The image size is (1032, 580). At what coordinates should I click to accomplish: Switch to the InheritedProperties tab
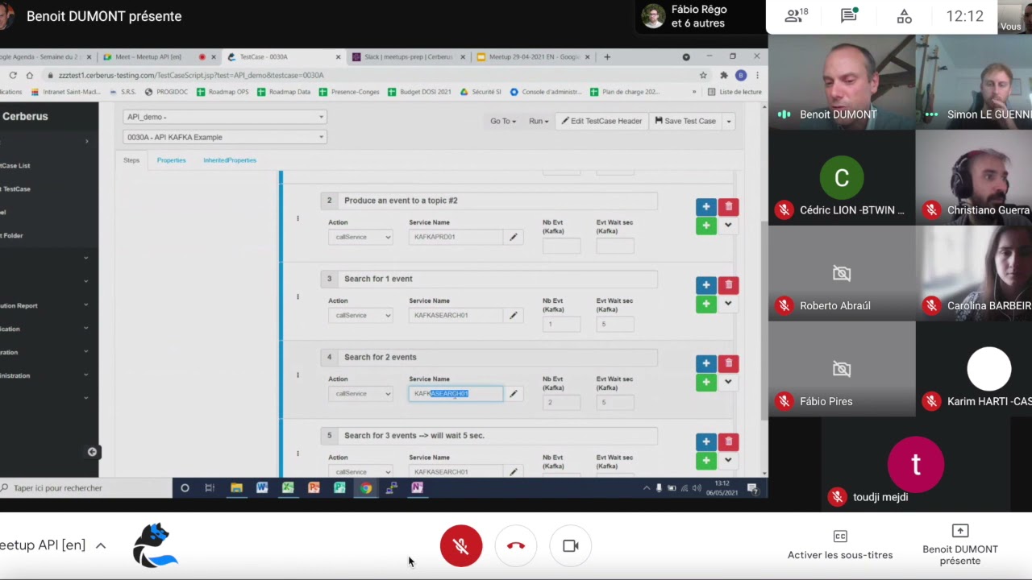(x=230, y=160)
